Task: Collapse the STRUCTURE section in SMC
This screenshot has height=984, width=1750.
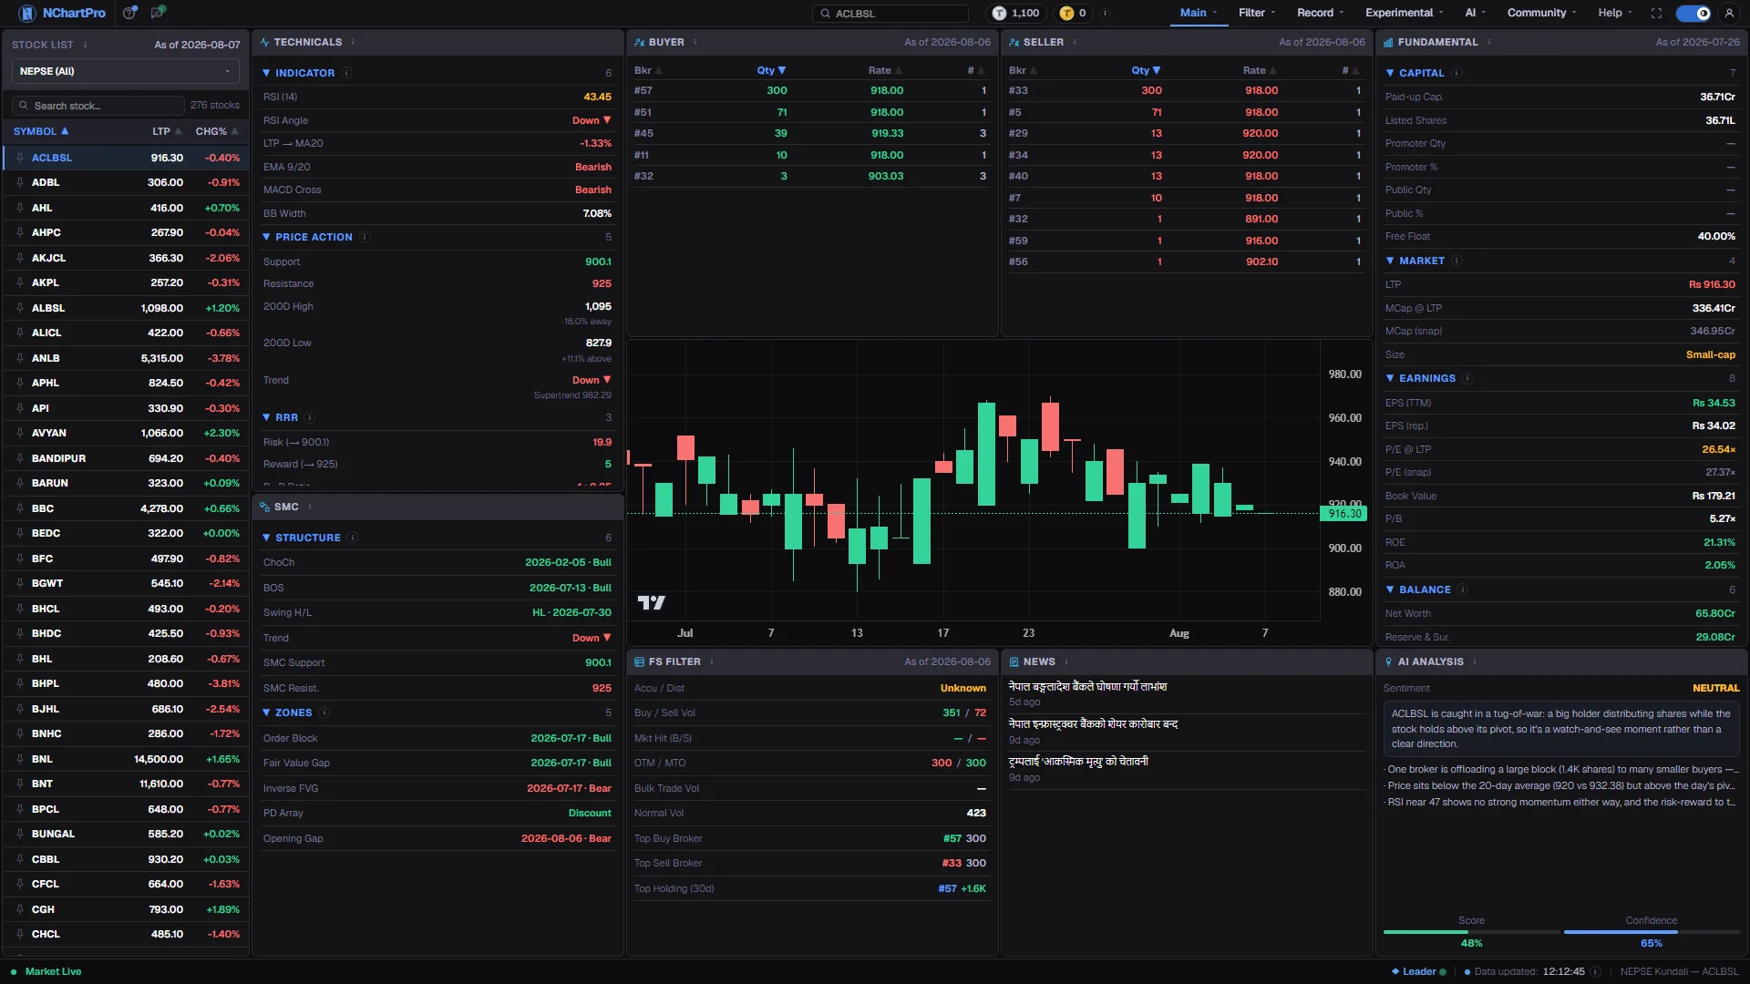Action: [266, 538]
